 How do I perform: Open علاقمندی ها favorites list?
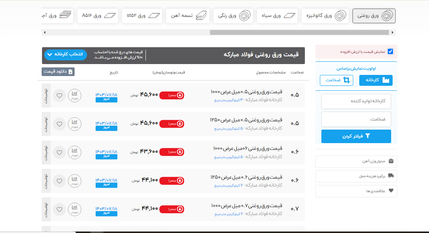coord(356,191)
